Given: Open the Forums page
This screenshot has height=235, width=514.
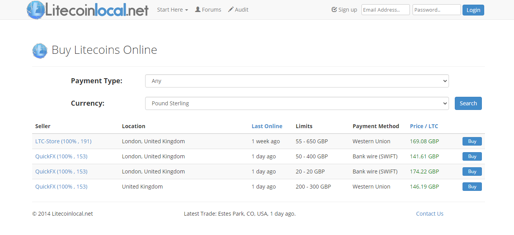Looking at the screenshot, I should click(x=208, y=10).
